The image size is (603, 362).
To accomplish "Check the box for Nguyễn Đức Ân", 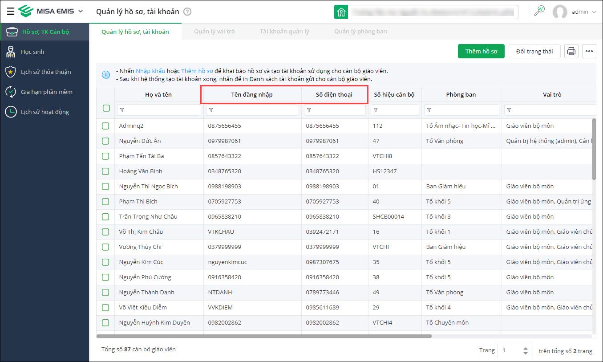I will pyautogui.click(x=105, y=141).
